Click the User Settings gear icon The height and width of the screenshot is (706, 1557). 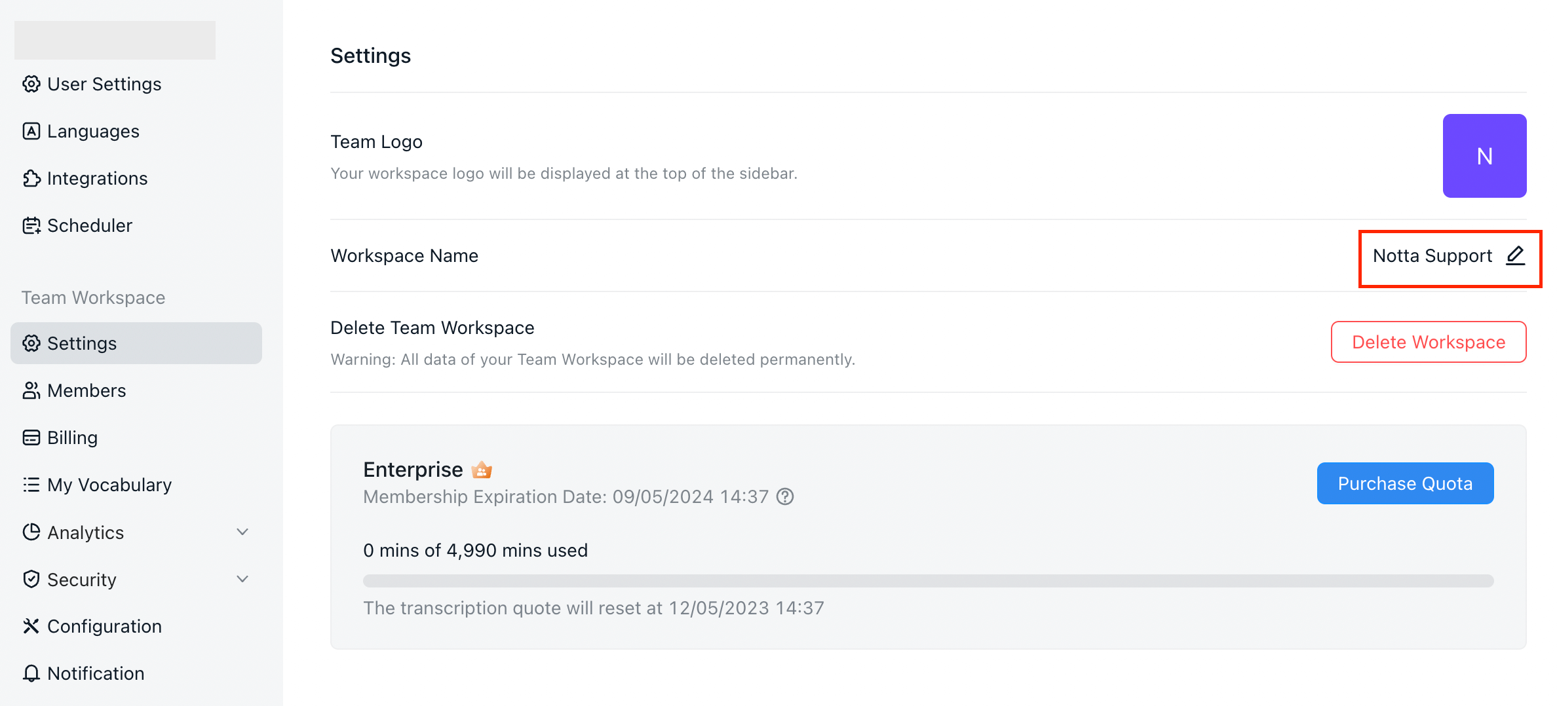[31, 84]
